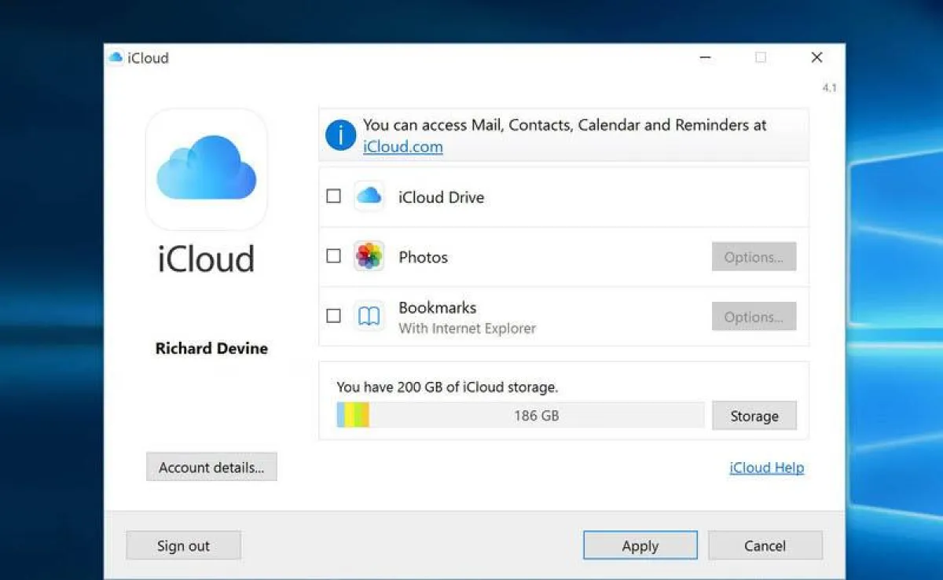
Task: Open Photos Options button
Action: click(x=754, y=257)
